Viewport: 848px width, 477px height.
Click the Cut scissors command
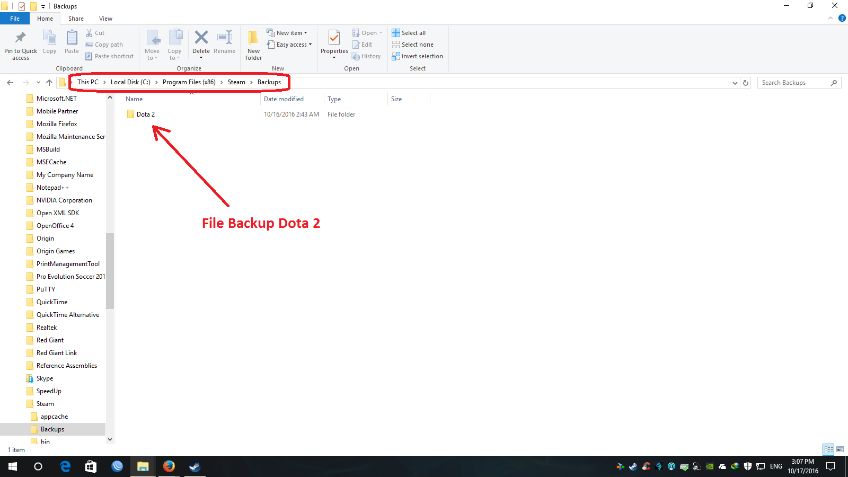point(95,33)
